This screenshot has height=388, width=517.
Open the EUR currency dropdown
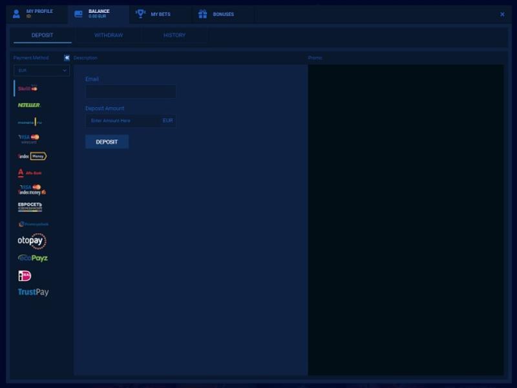[x=42, y=70]
